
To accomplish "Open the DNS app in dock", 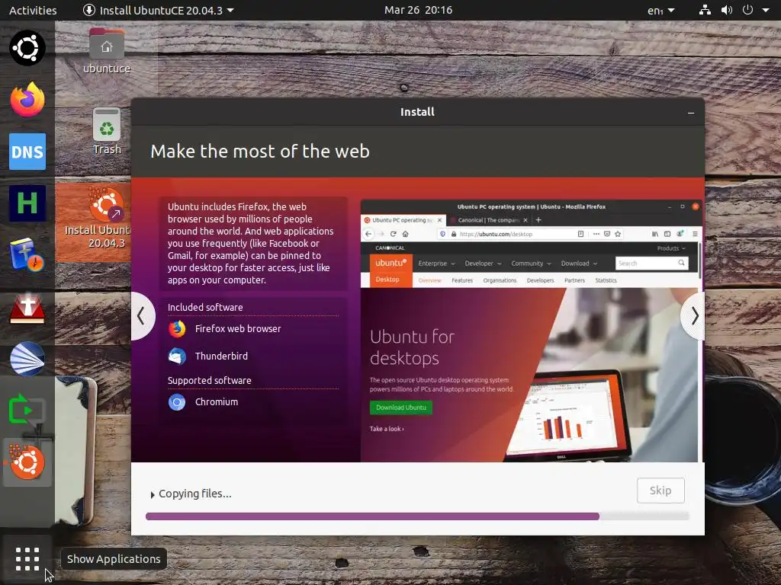I will (27, 152).
